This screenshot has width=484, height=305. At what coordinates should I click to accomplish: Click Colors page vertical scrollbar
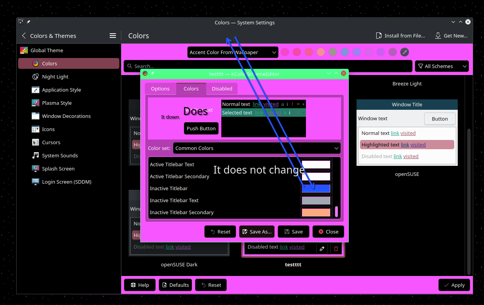[469, 201]
